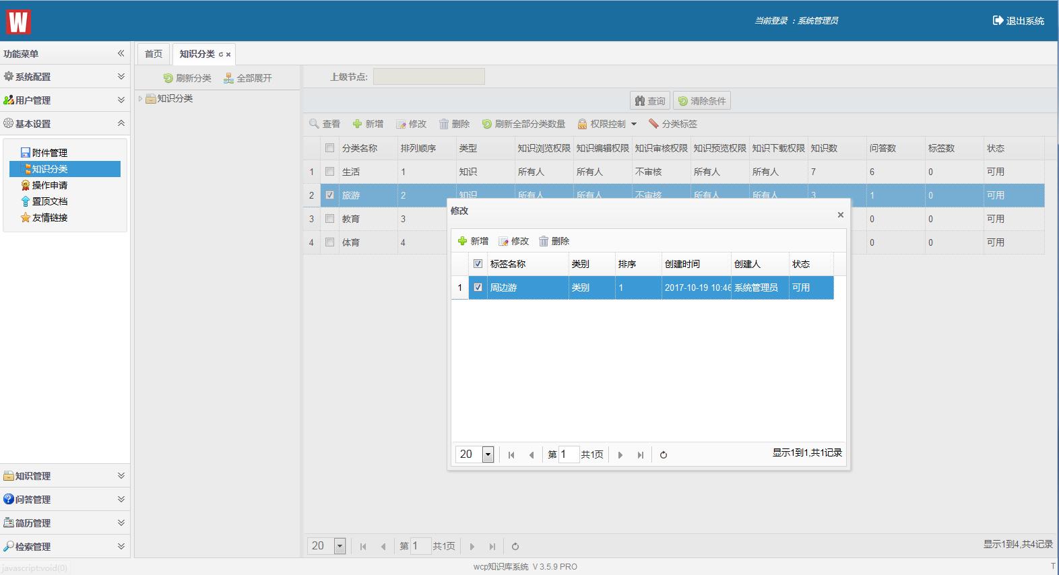Expand the 系统配置 menu section
1059x575 pixels.
tap(121, 77)
